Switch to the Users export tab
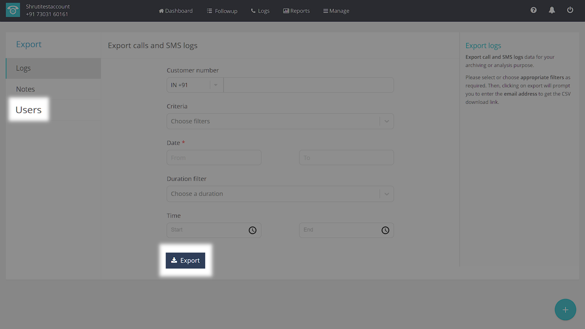This screenshot has height=329, width=585. [x=29, y=110]
